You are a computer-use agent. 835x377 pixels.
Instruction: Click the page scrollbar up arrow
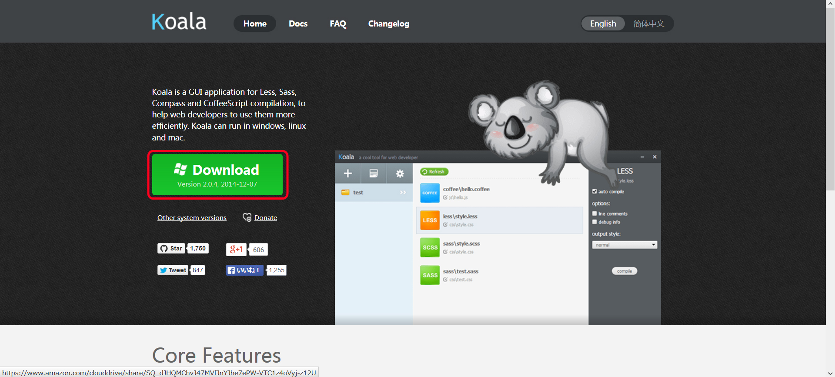click(x=830, y=3)
